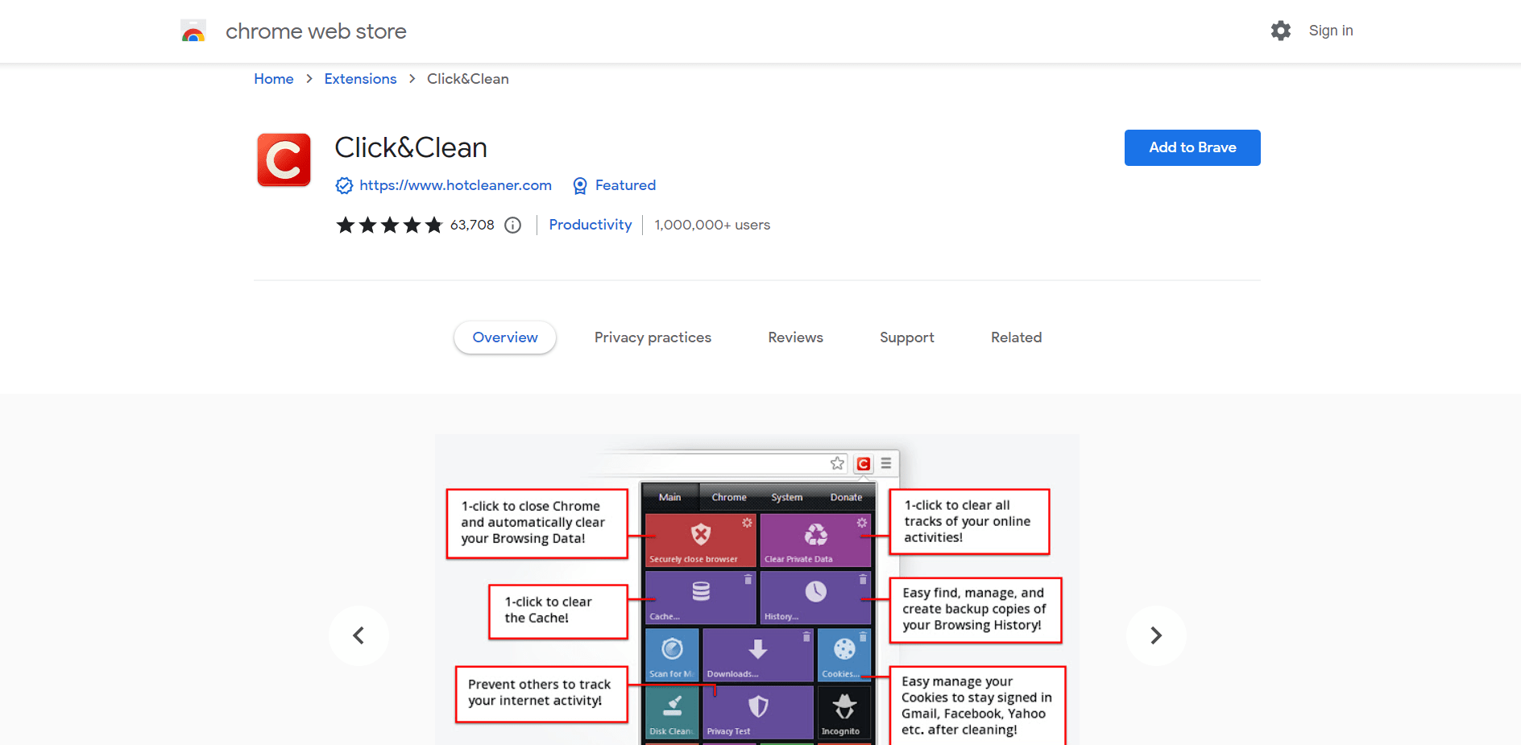Switch to the Privacy practices tab
The height and width of the screenshot is (745, 1521).
tap(653, 337)
